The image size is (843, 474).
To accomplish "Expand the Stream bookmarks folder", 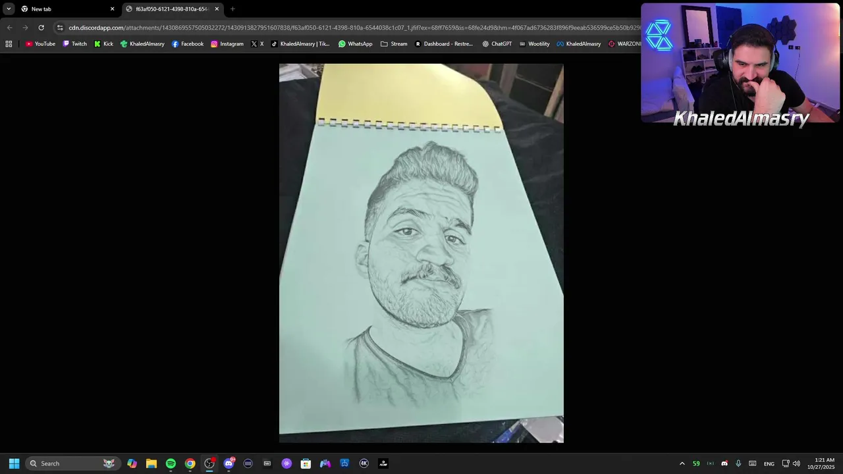I will coord(394,44).
